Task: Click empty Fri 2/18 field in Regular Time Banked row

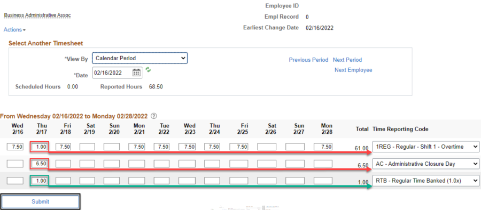Action: (x=63, y=181)
